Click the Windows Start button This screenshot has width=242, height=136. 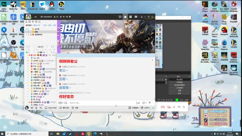[x=2, y=134]
